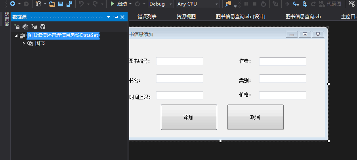This screenshot has width=357, height=160.
Task: Click the Save All icon
Action: tap(69, 4)
